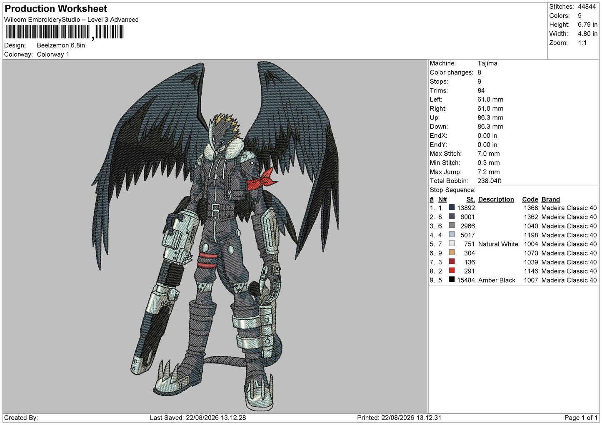602x425 pixels.
Task: Click the Left value '61.0 mm'
Action: click(490, 99)
